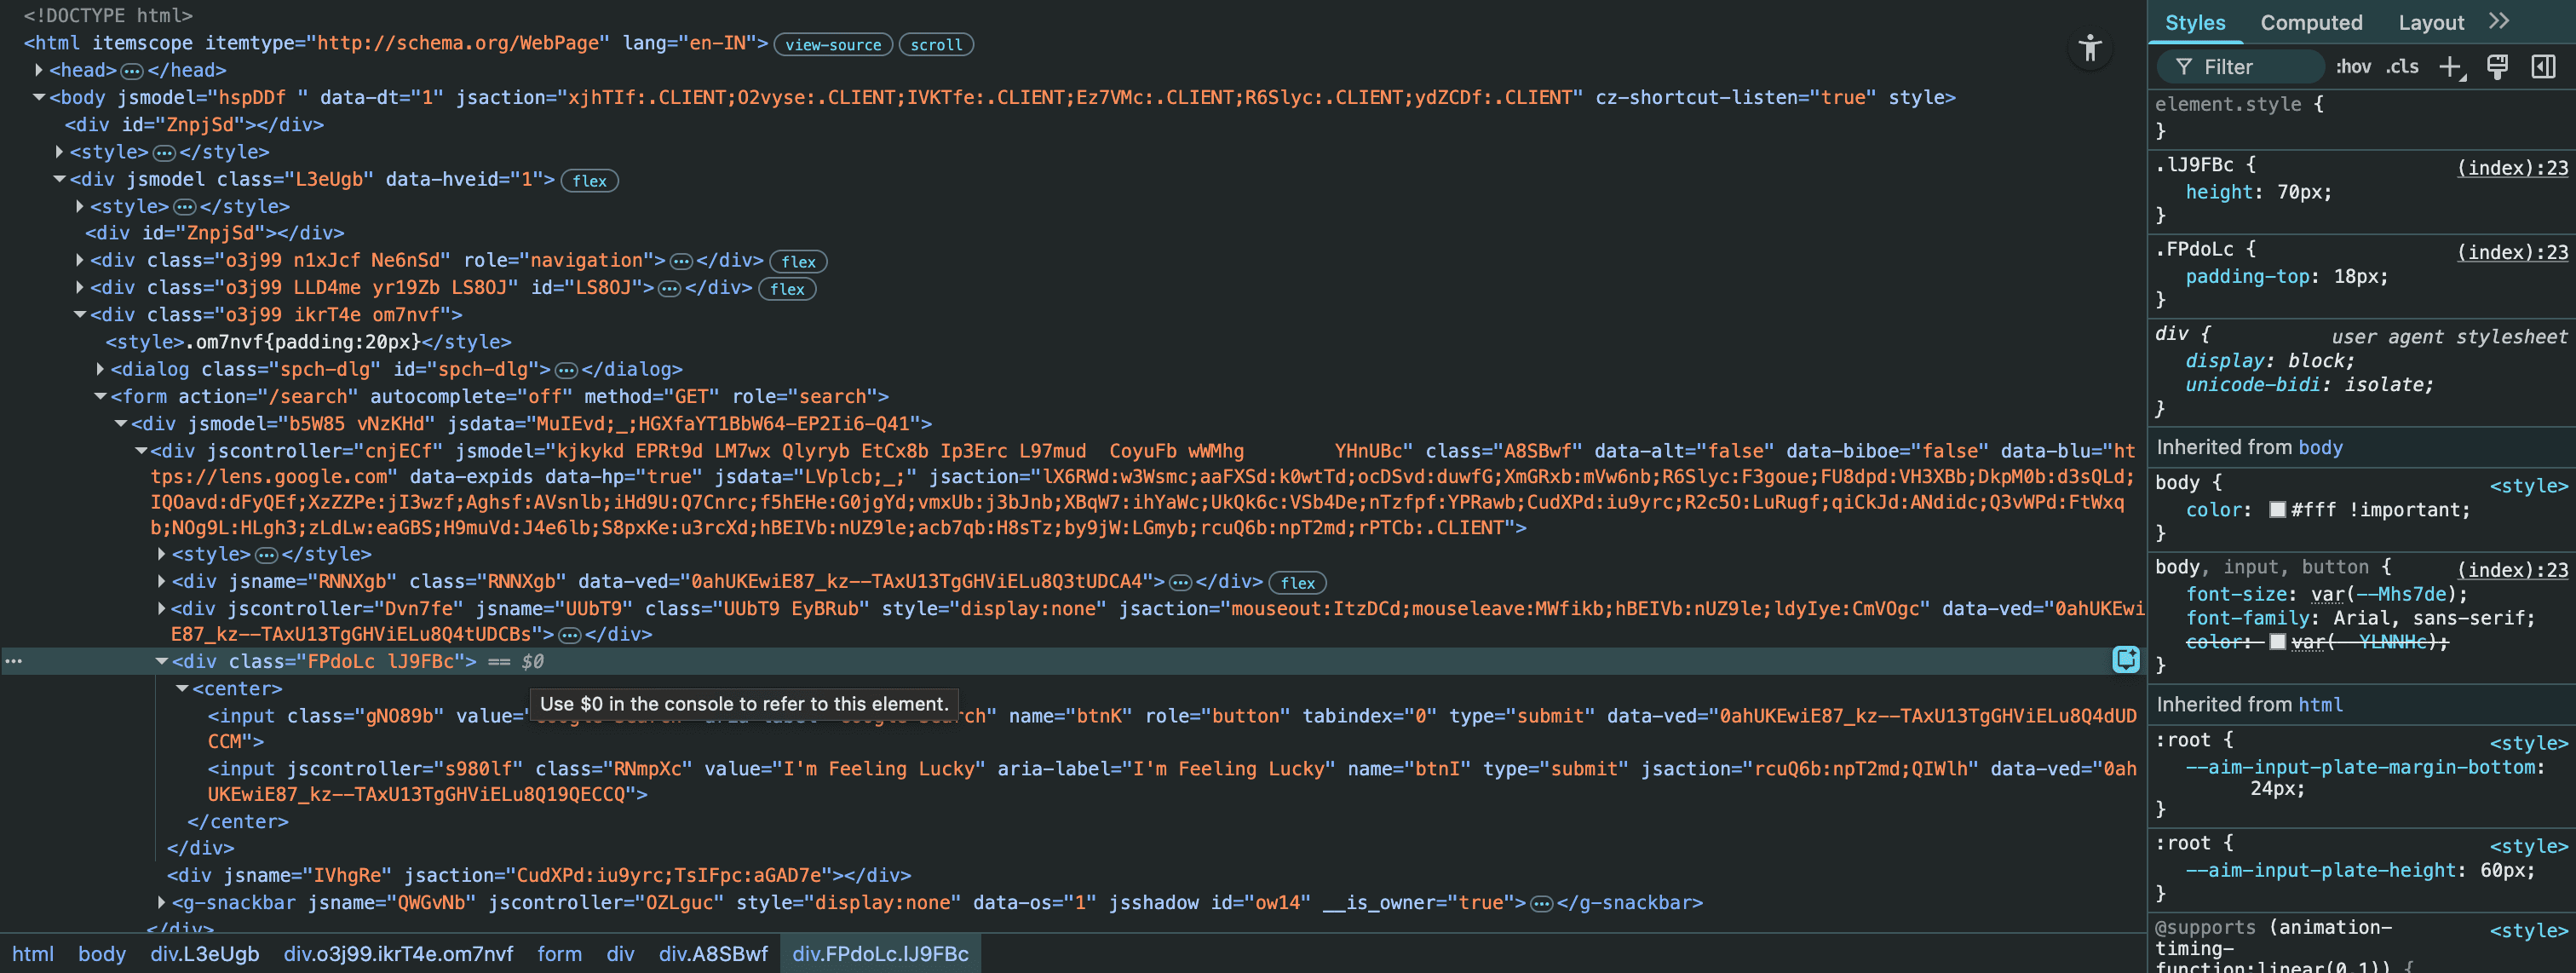Select the selected div.FPdoLc.lJ9FBc breadcrumb
The image size is (2576, 973).
tap(880, 954)
